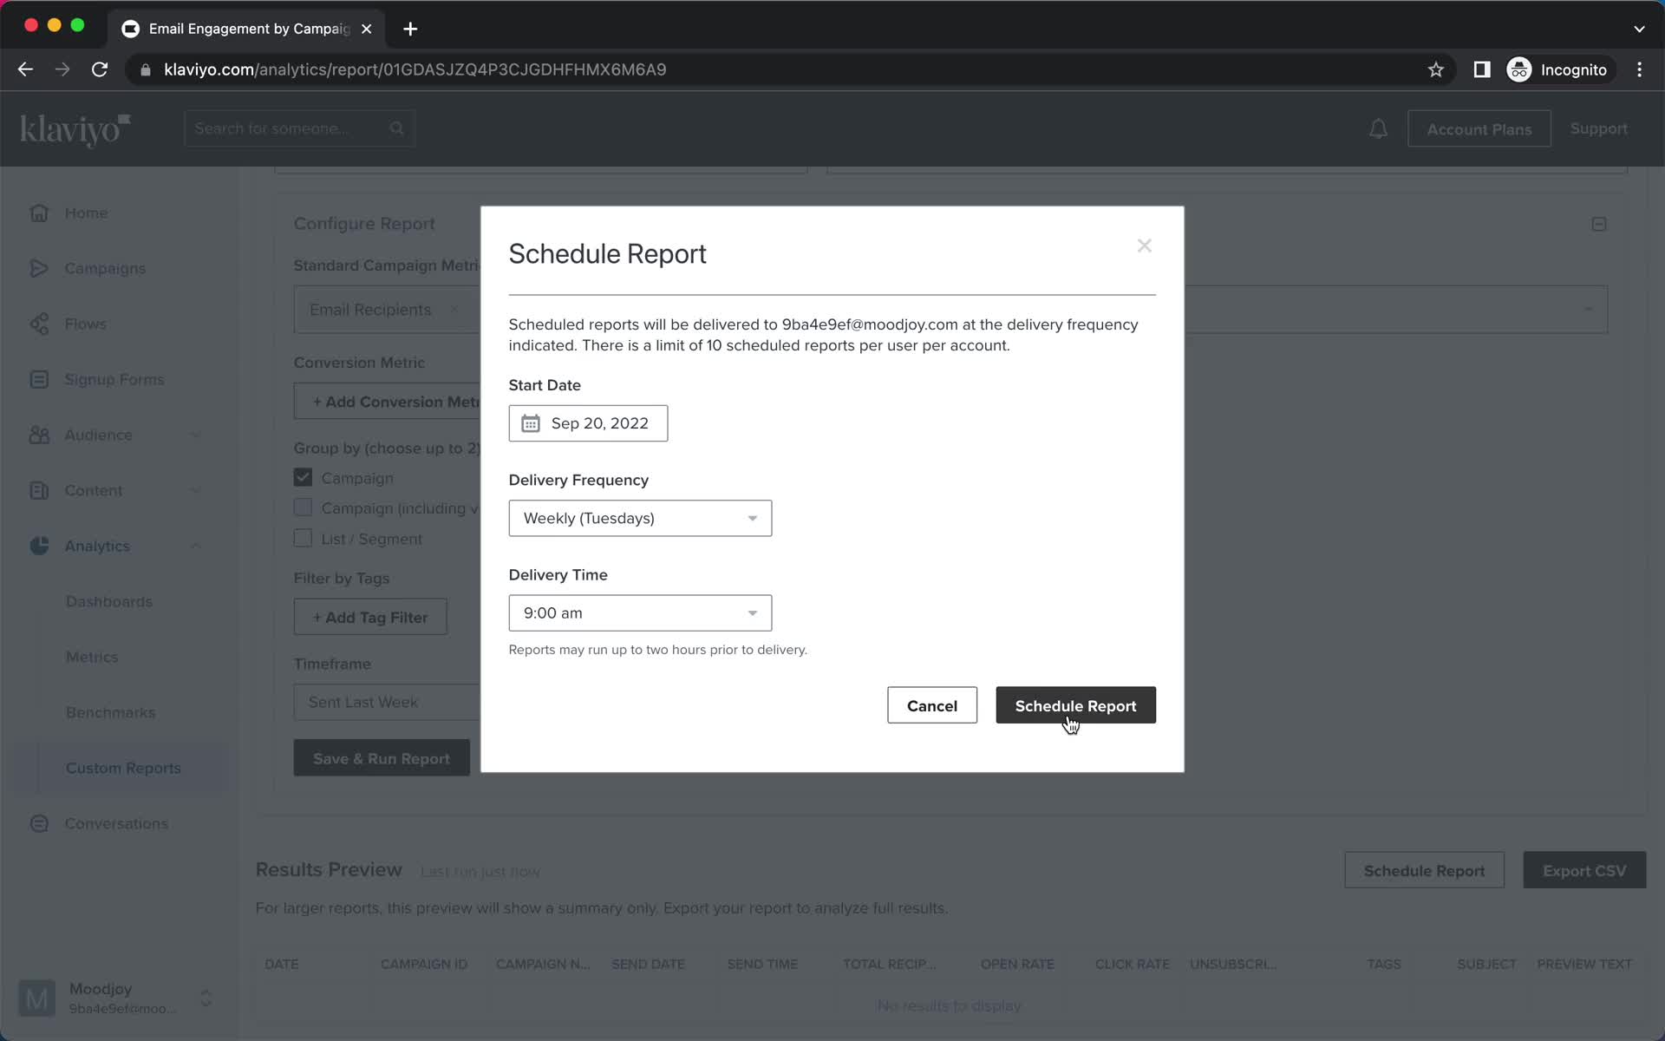Reload the page
Image resolution: width=1665 pixels, height=1041 pixels.
click(x=100, y=69)
